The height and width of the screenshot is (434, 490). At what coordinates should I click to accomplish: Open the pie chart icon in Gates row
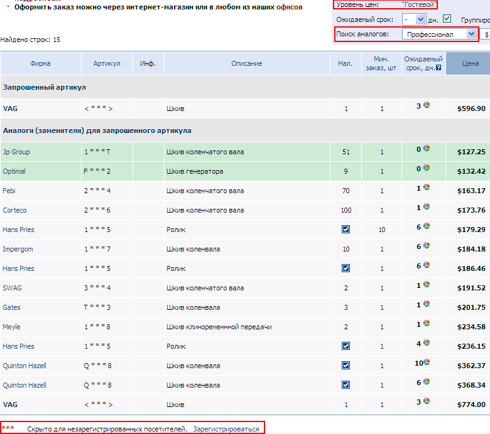click(427, 304)
